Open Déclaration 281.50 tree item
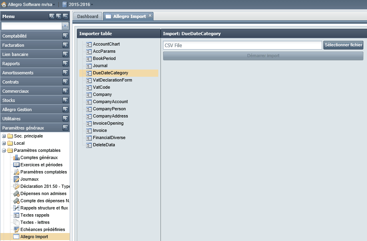367x241 pixels. [41, 186]
